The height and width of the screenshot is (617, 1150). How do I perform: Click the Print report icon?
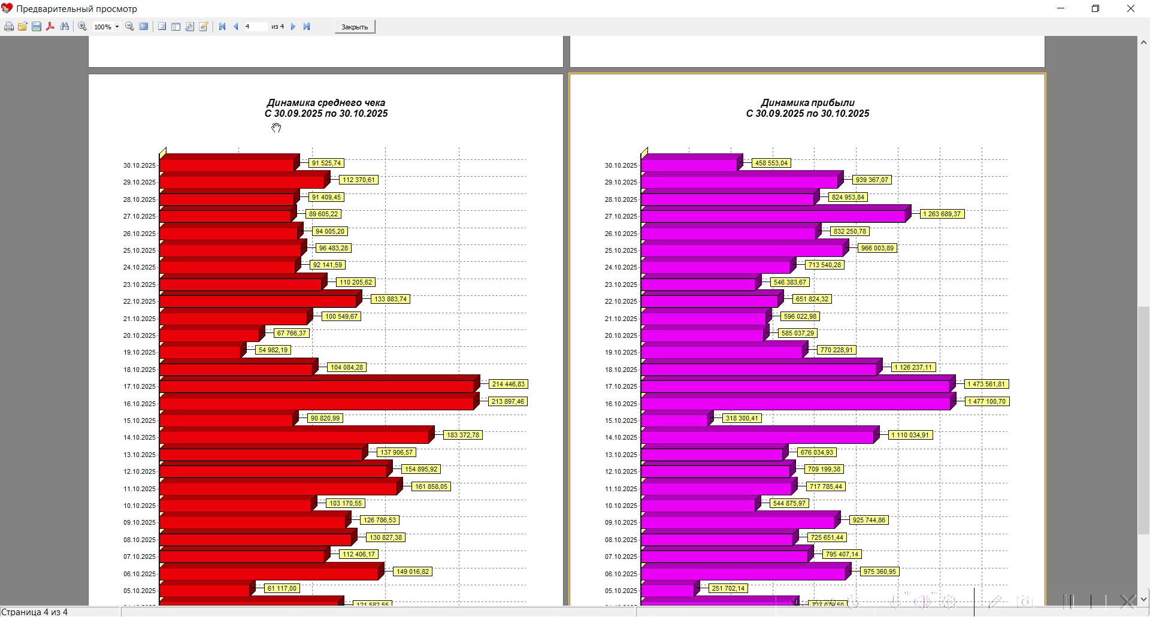[9, 27]
